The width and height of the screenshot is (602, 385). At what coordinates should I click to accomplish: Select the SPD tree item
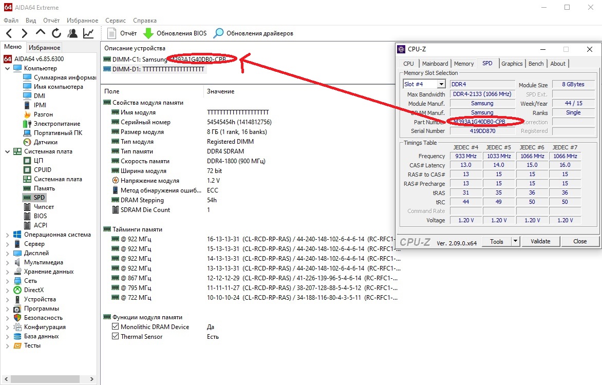pyautogui.click(x=34, y=197)
